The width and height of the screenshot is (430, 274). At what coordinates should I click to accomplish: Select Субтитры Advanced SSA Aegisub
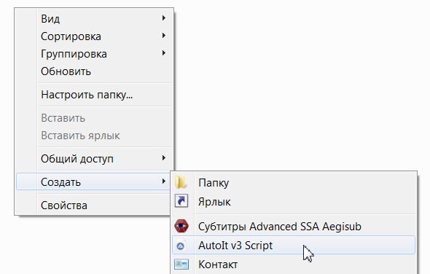[294, 227]
